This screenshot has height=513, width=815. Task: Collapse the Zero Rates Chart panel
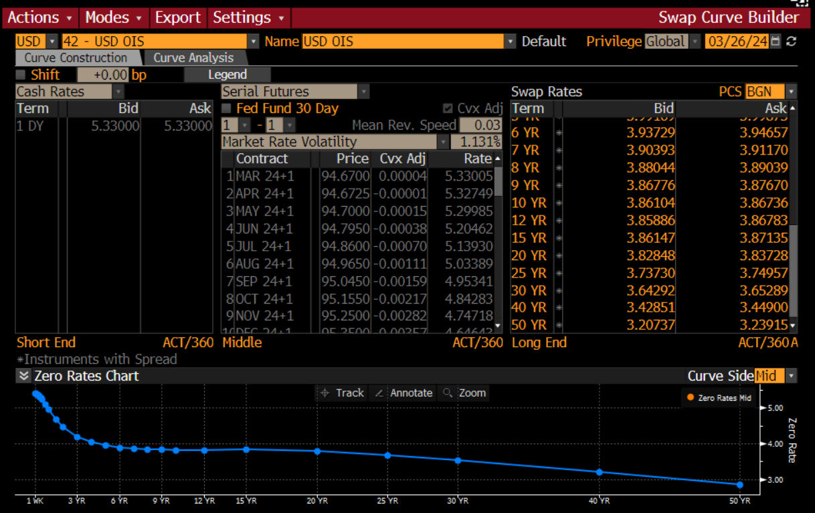coord(24,376)
